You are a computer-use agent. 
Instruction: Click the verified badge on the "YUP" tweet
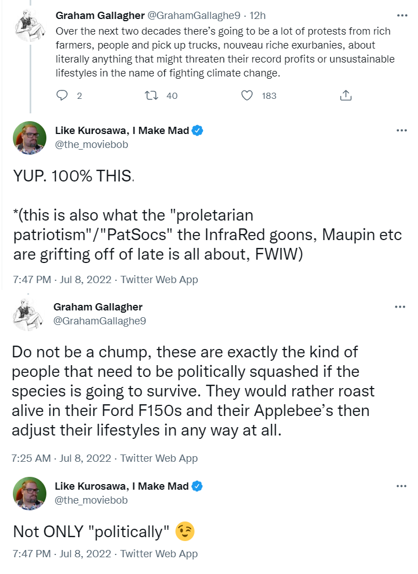(197, 131)
